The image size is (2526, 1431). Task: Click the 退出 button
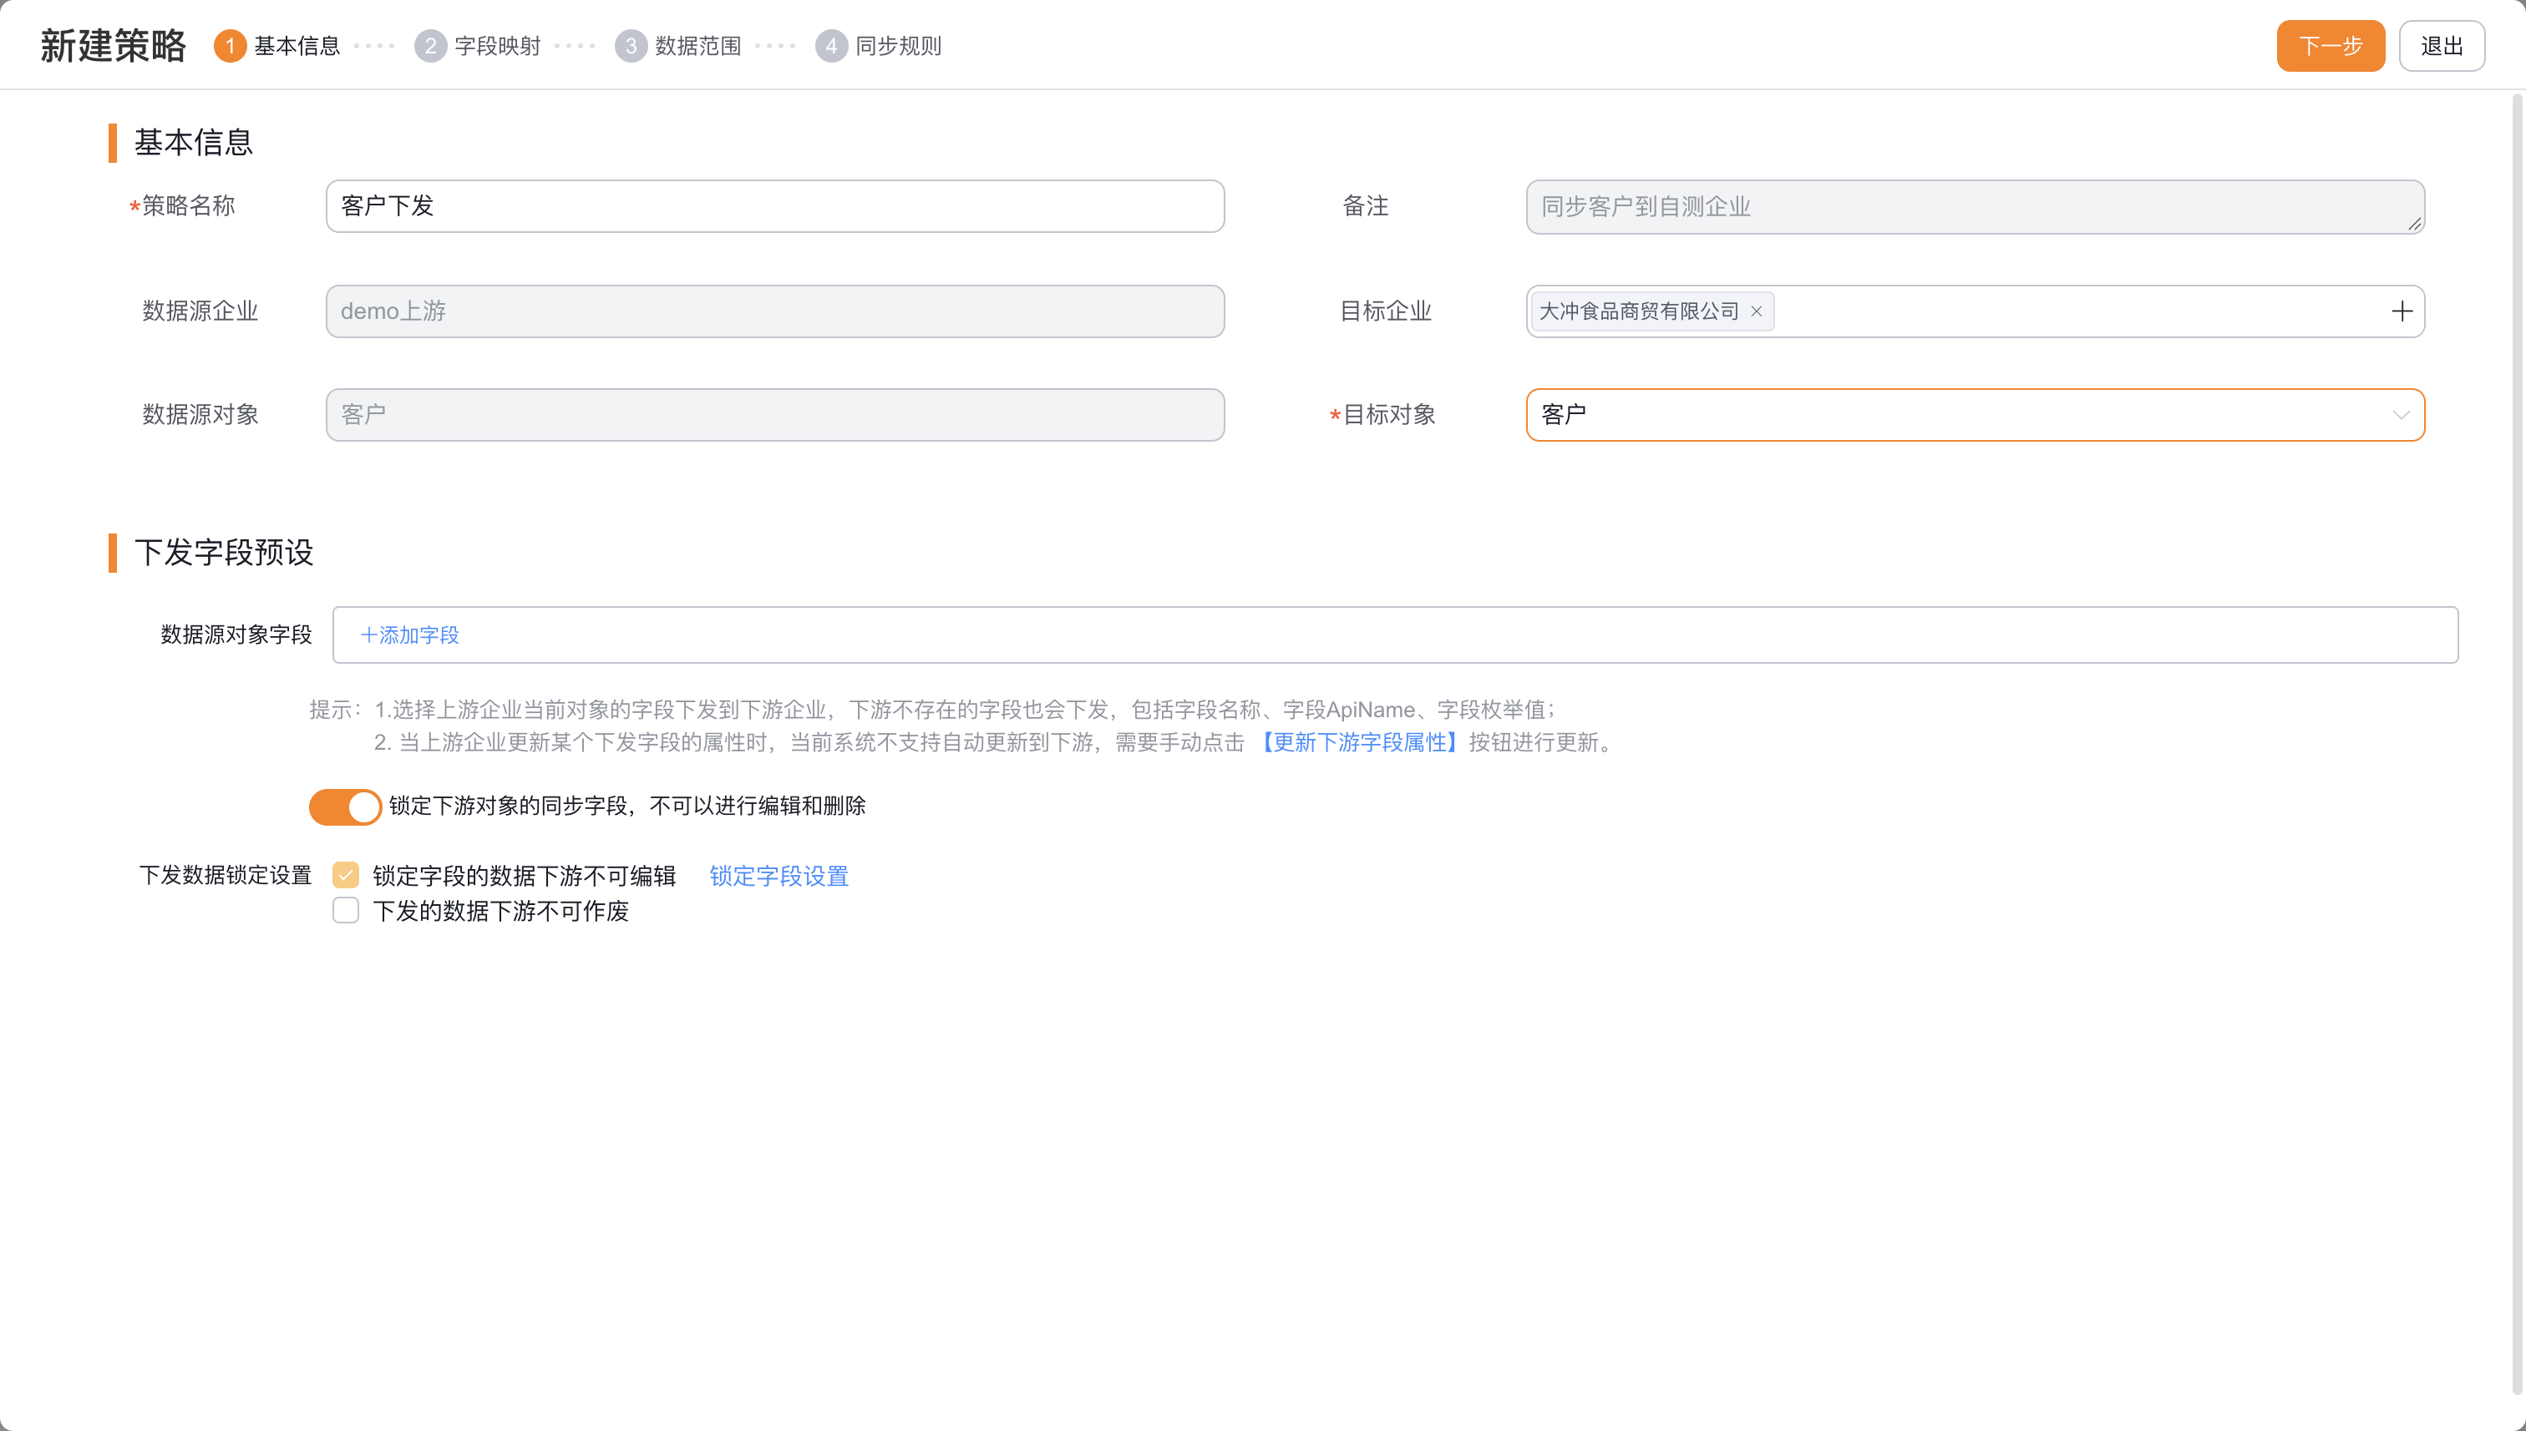(2442, 46)
